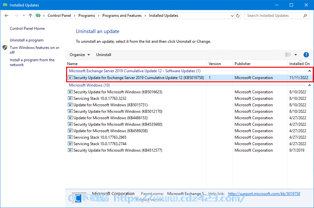The image size is (314, 208).
Task: Click the icon of update KB5015731
Action: coord(70,105)
